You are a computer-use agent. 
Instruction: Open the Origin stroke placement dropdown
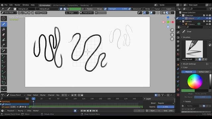tap(72, 13)
